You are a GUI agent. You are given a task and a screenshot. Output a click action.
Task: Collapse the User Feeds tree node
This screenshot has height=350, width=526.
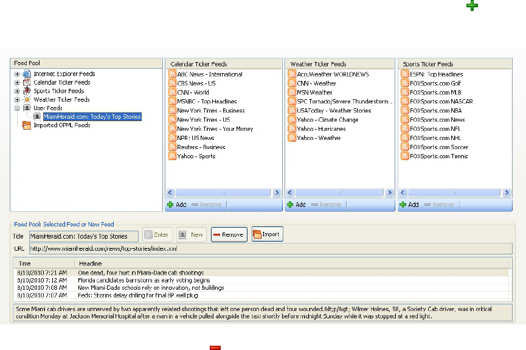[17, 108]
